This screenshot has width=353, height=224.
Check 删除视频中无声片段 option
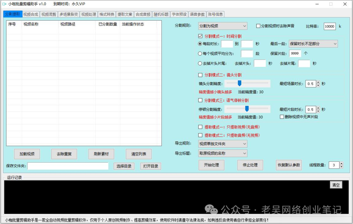coord(282,117)
